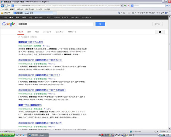
Task: Click the scrollbar down arrow
Action: (170, 128)
